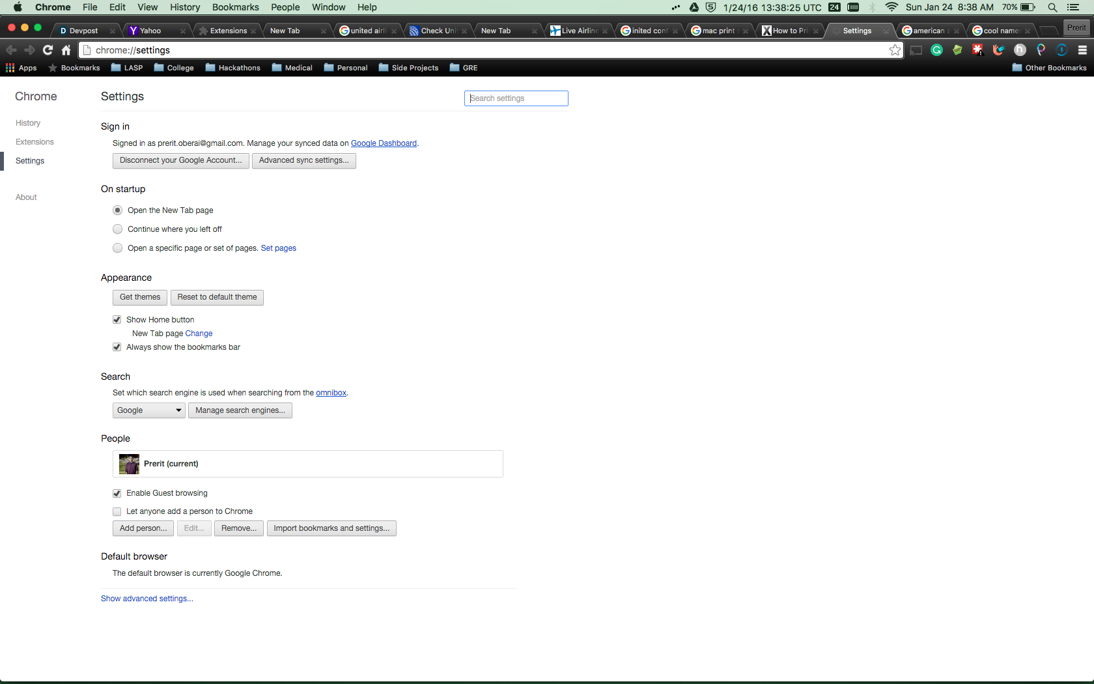
Task: Open the College bookmarks folder
Action: click(174, 68)
